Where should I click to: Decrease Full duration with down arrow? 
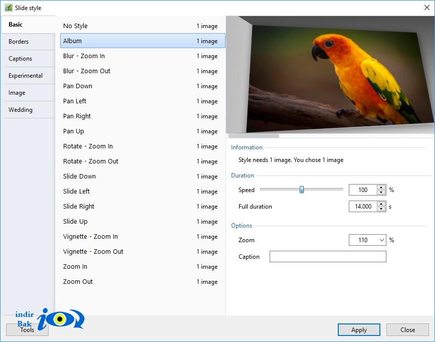click(381, 209)
